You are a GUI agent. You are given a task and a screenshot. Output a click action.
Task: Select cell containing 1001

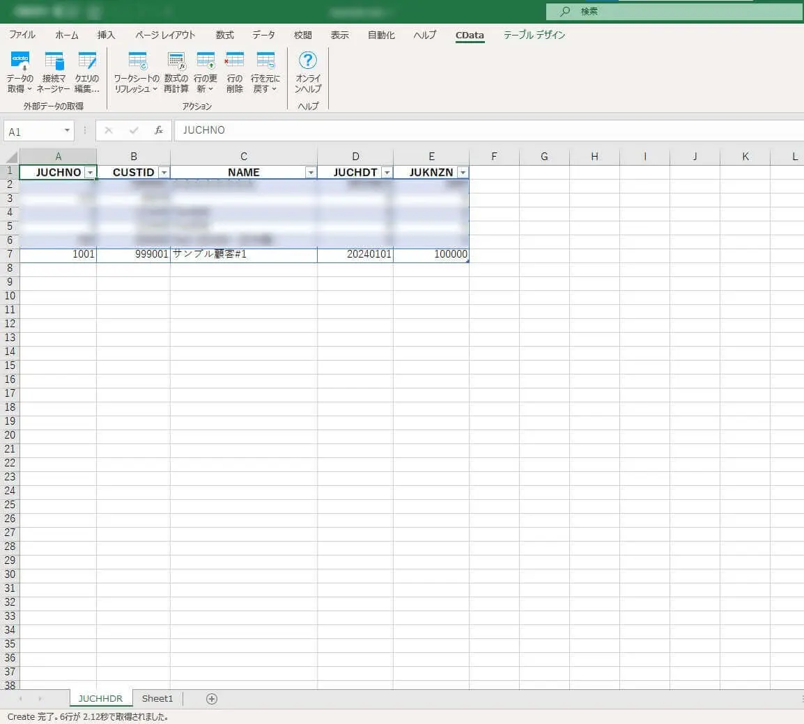click(58, 254)
